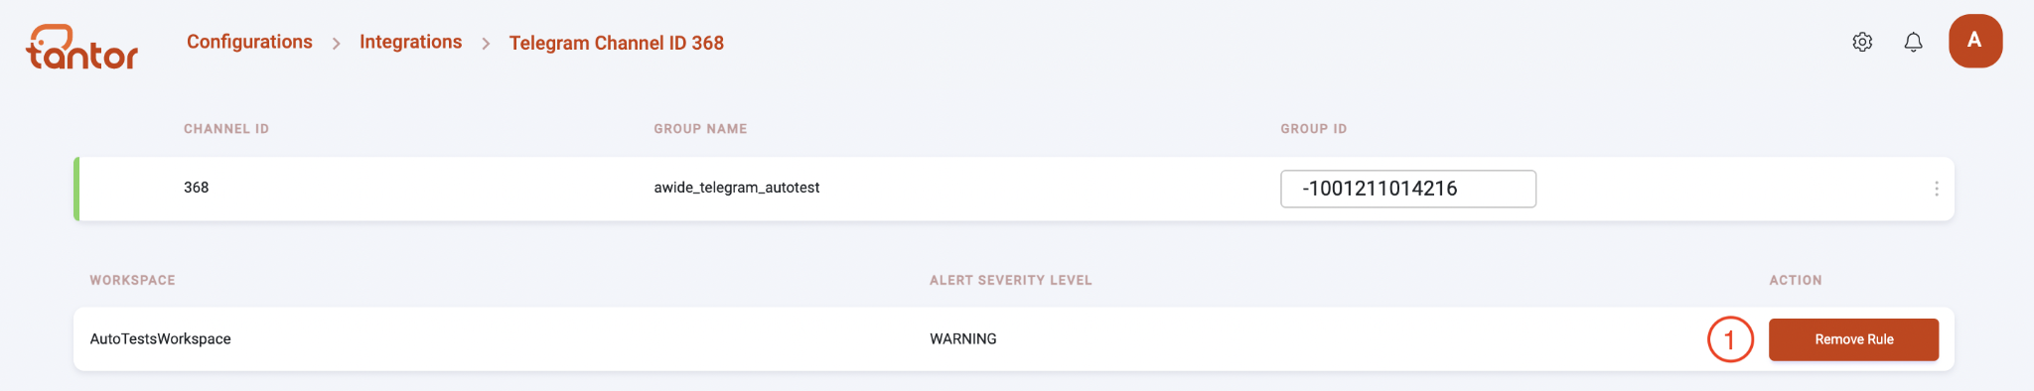The width and height of the screenshot is (2034, 391).
Task: Click the Channel ID column header
Action: 226,129
